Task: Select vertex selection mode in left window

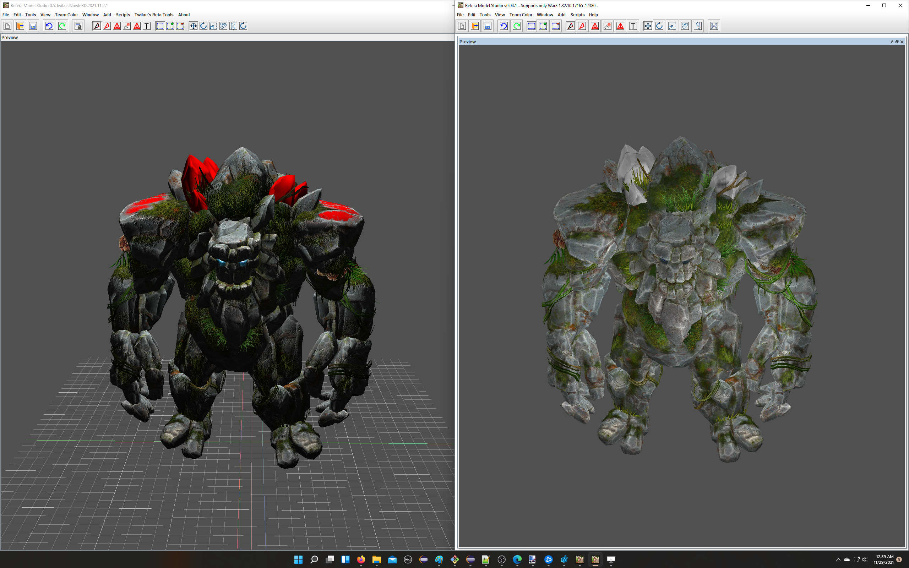Action: 97,26
